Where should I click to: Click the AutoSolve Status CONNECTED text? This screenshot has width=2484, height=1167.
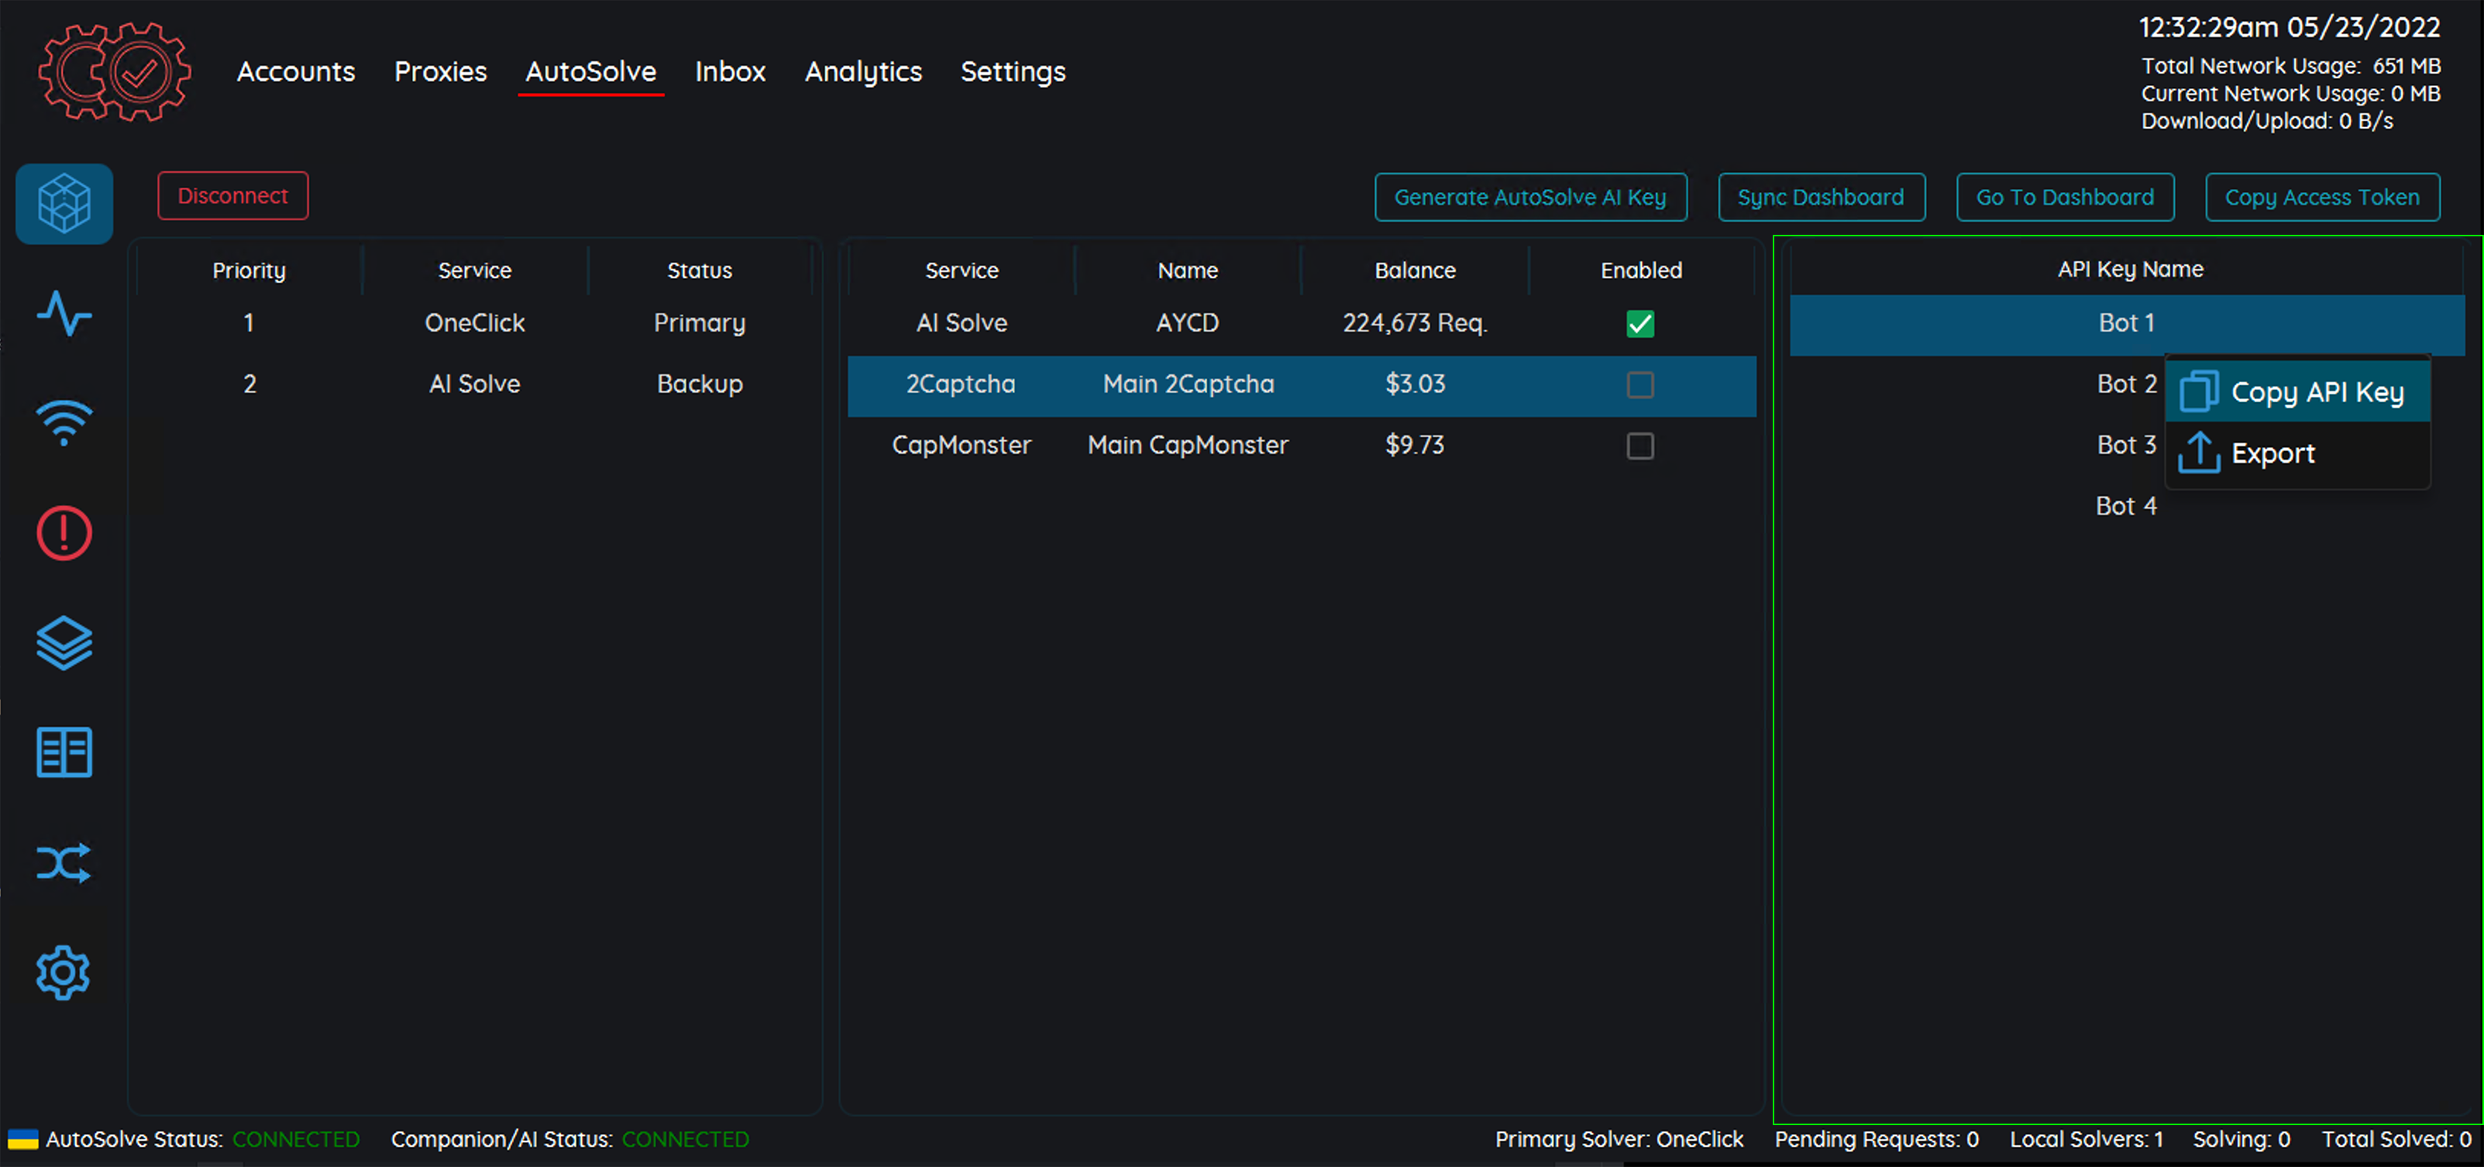tap(296, 1139)
